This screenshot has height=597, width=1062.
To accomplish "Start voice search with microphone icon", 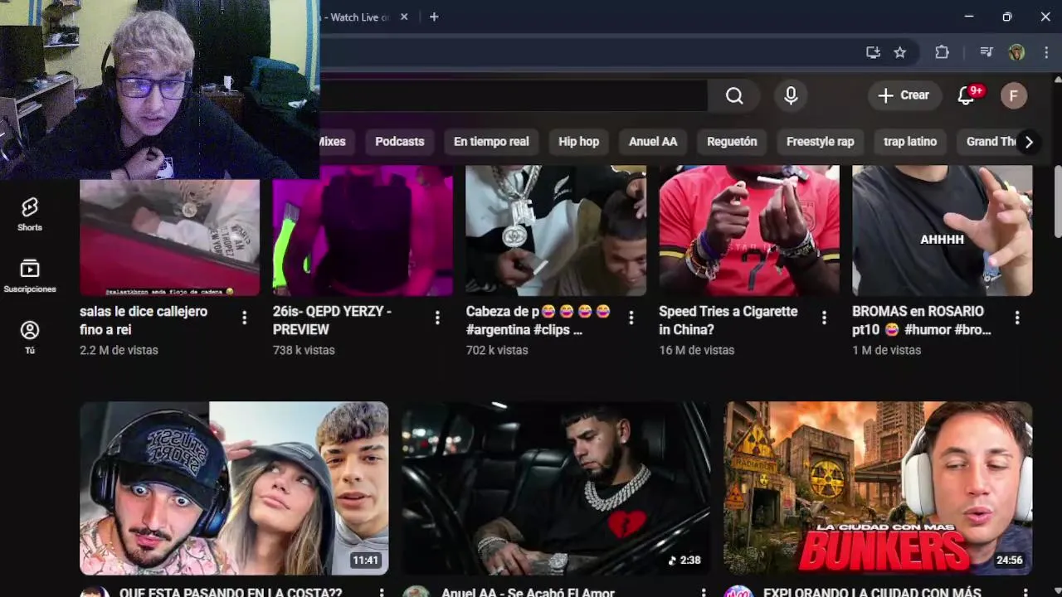I will pyautogui.click(x=791, y=95).
